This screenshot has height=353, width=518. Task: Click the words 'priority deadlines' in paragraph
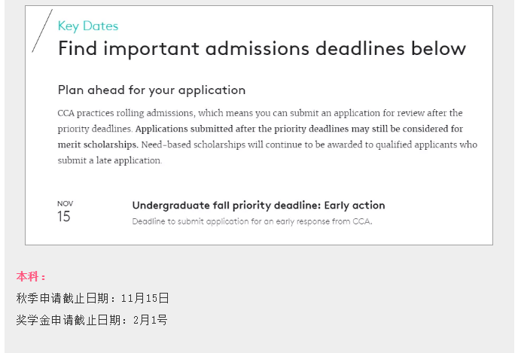tap(95, 129)
